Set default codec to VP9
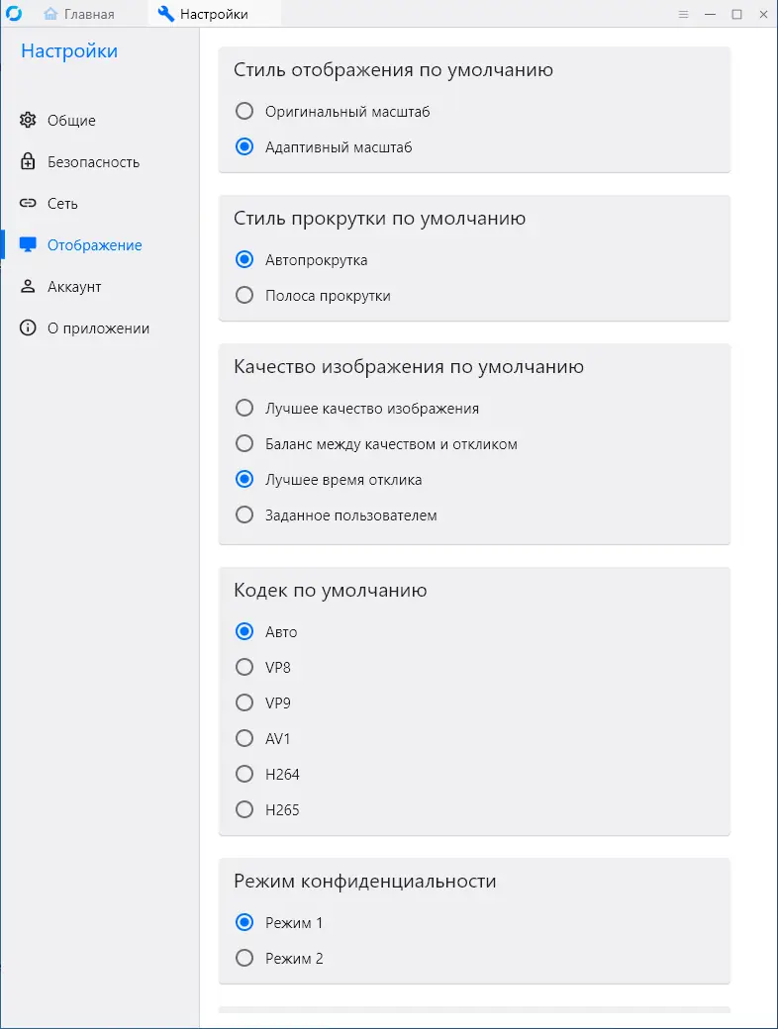The width and height of the screenshot is (778, 1029). pos(244,702)
